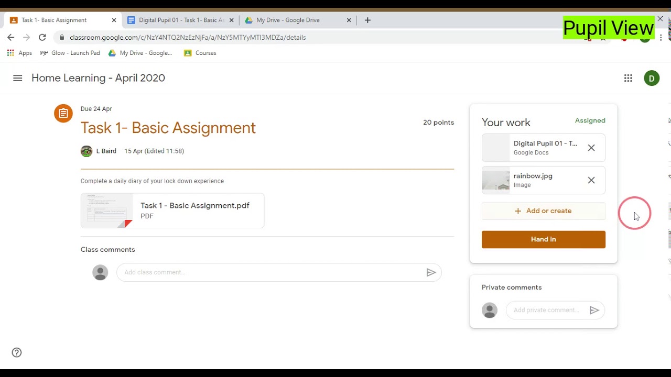Switch to Digital Pupil 01 document tab
The width and height of the screenshot is (671, 377).
pos(181,20)
